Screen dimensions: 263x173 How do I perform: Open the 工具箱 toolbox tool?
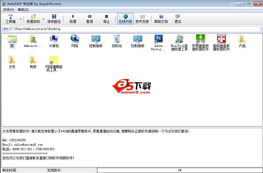click(x=10, y=19)
